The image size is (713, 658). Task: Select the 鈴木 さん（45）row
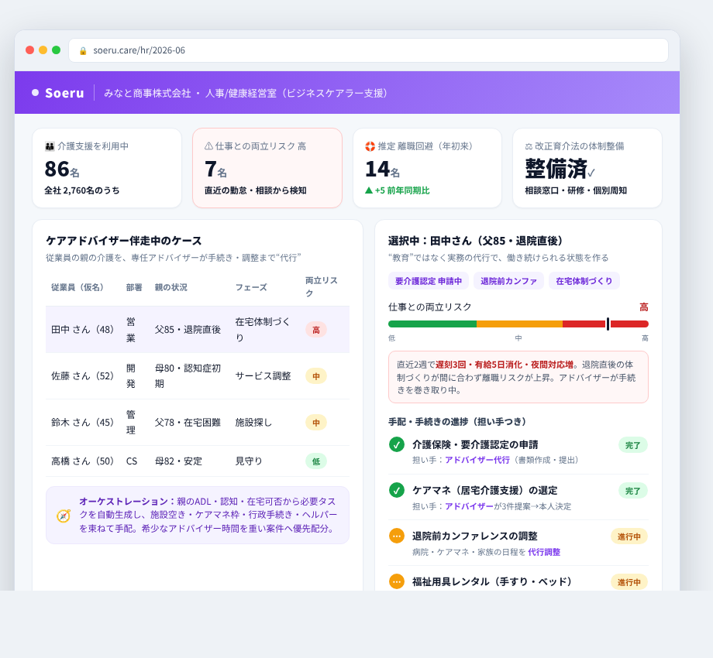[198, 423]
